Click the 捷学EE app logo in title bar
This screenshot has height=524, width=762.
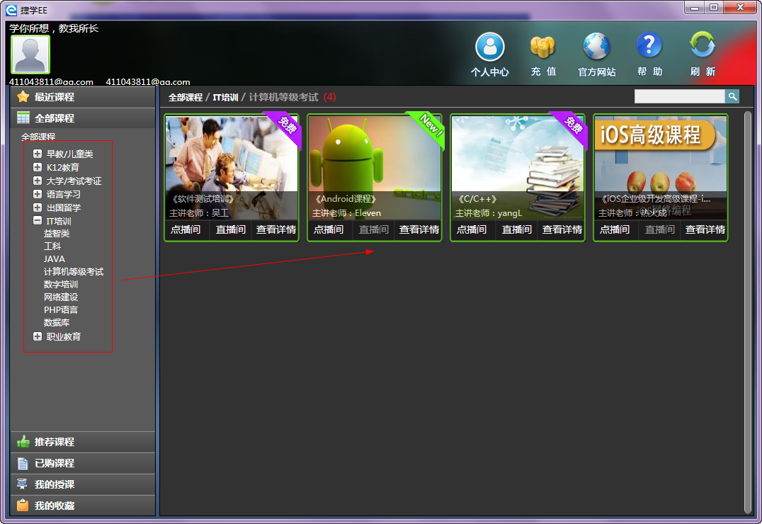[11, 10]
